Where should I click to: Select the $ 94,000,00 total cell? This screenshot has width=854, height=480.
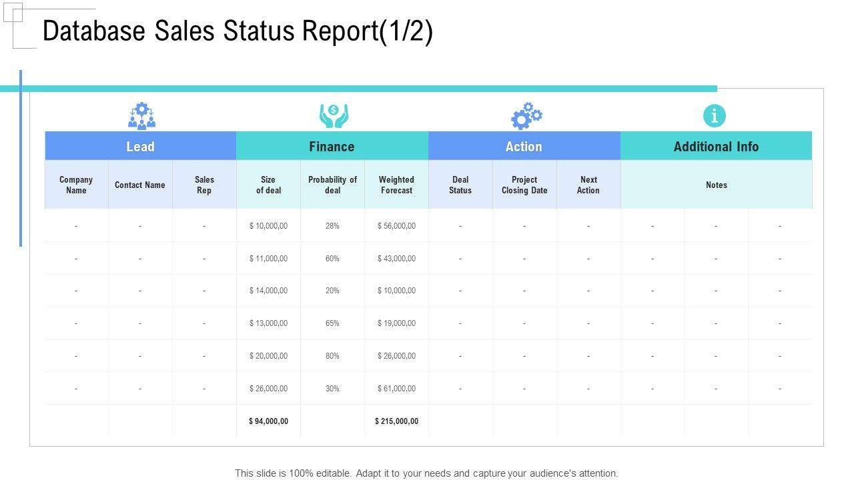pos(268,421)
